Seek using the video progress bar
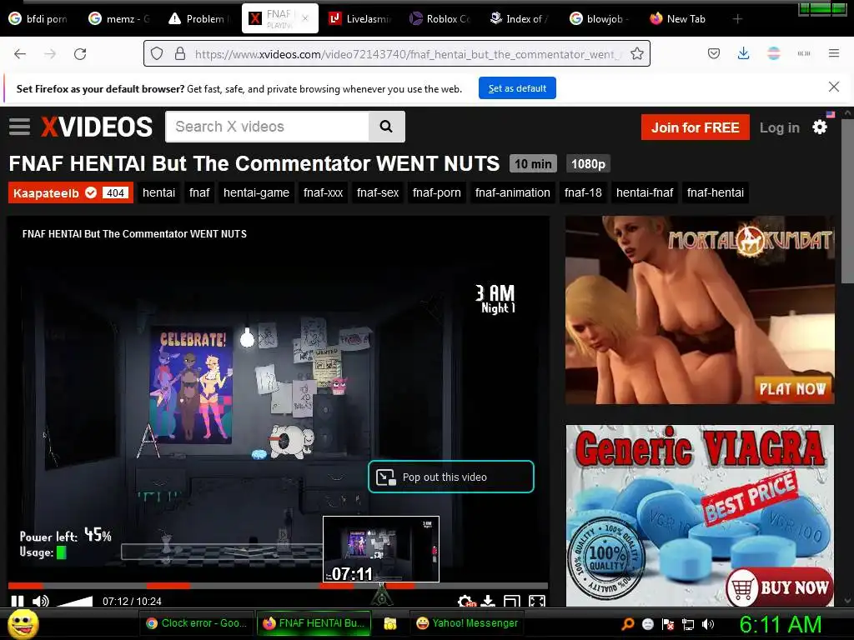 click(278, 586)
